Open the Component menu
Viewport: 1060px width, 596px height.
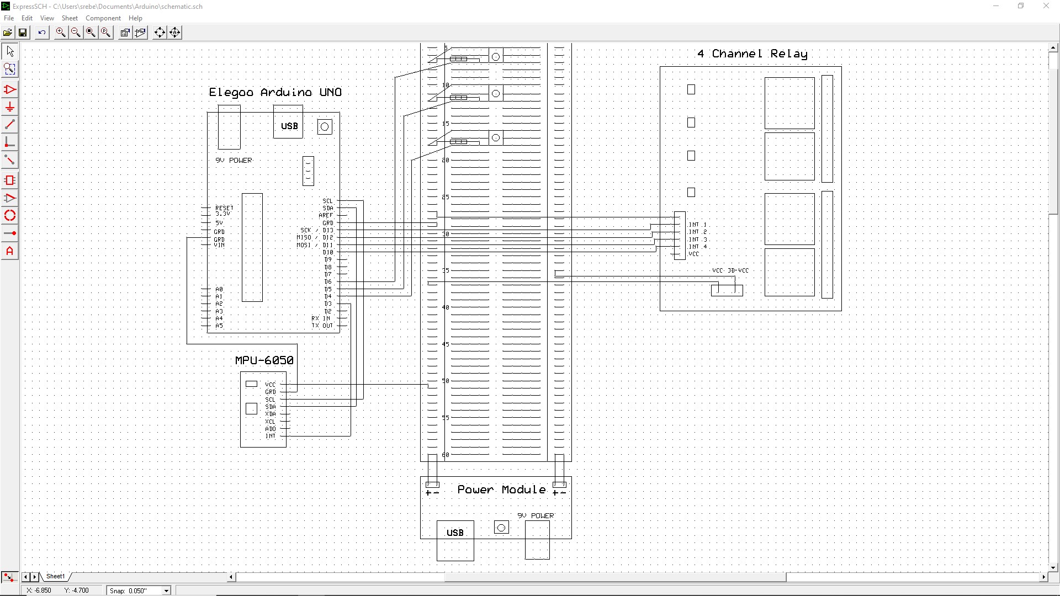[103, 18]
